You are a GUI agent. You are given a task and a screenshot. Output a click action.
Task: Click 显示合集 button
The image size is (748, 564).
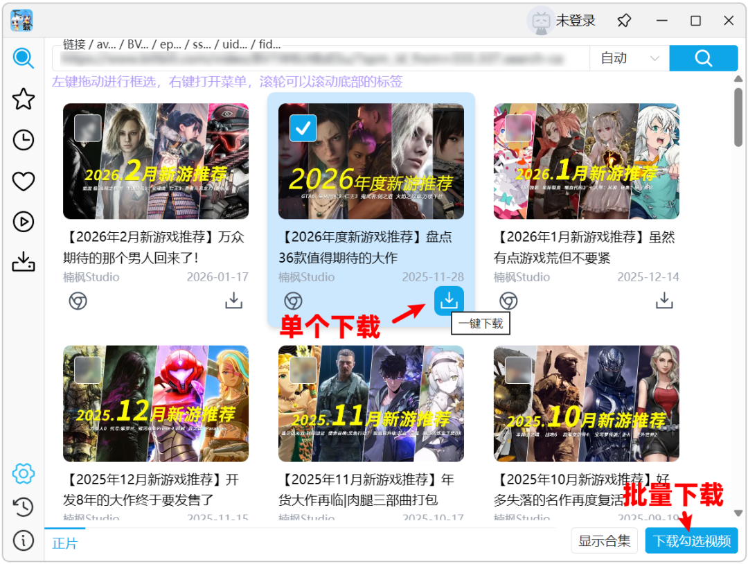tap(605, 541)
